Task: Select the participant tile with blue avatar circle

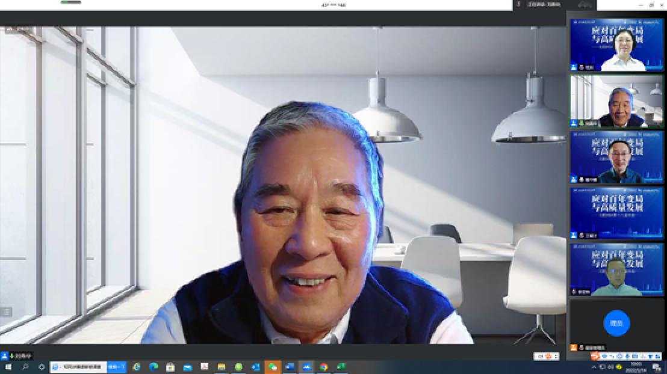Action: click(616, 323)
